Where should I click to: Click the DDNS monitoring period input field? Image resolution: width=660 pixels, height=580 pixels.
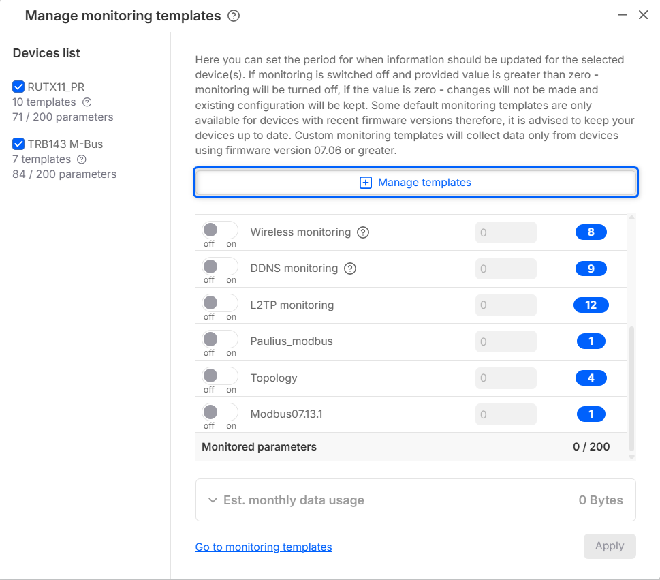tap(505, 269)
